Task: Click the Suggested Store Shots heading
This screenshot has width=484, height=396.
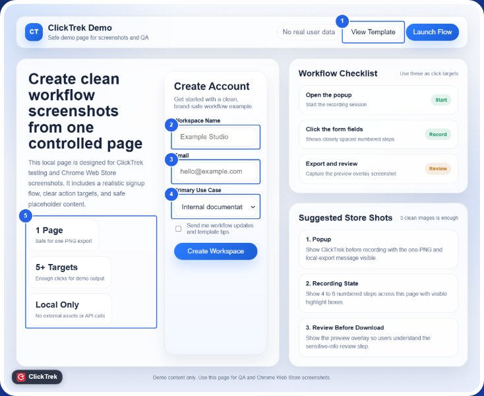Action: pyautogui.click(x=346, y=218)
